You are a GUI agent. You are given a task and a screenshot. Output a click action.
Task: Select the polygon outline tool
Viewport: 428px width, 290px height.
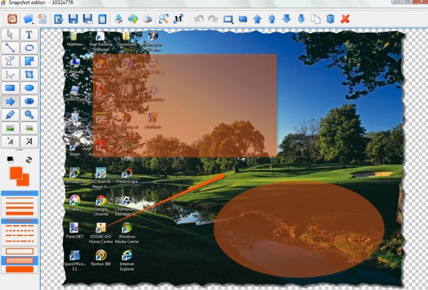[x=10, y=61]
